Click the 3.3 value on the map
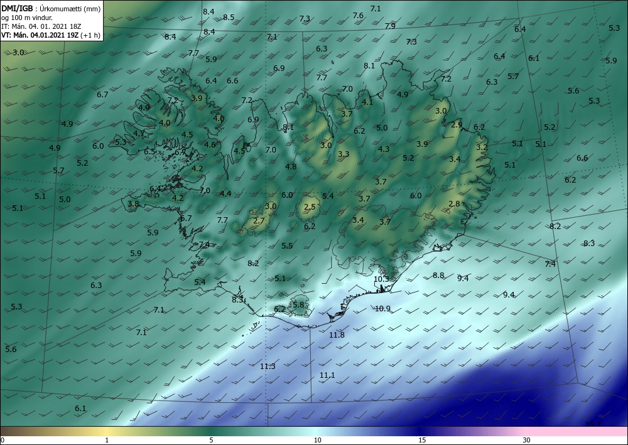This screenshot has height=445, width=628. 344,154
